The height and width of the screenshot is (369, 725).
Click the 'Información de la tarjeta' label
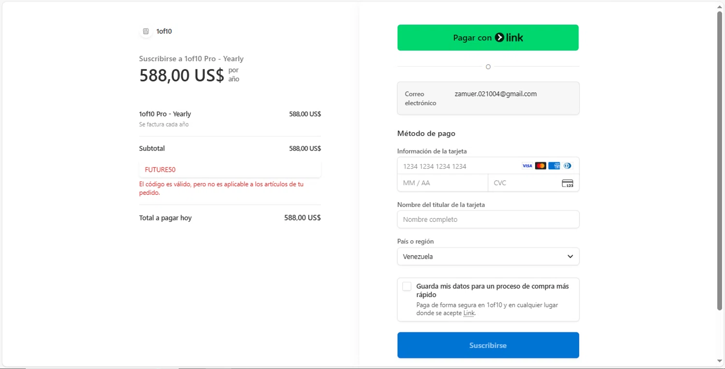[x=432, y=151]
